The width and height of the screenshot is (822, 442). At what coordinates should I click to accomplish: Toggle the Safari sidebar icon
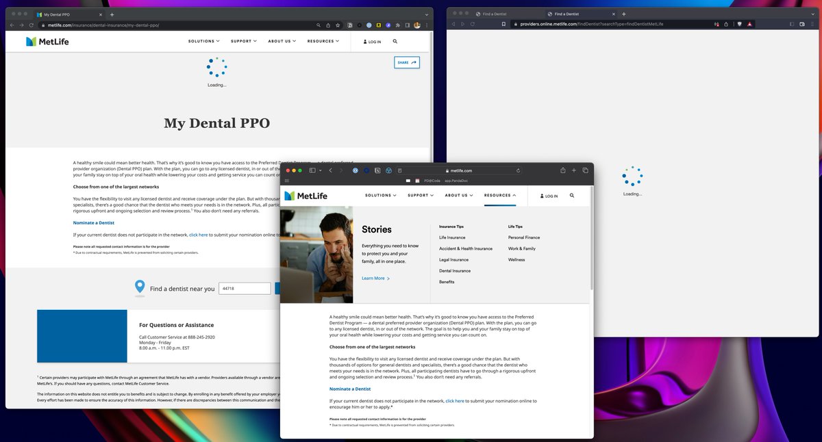pyautogui.click(x=312, y=170)
